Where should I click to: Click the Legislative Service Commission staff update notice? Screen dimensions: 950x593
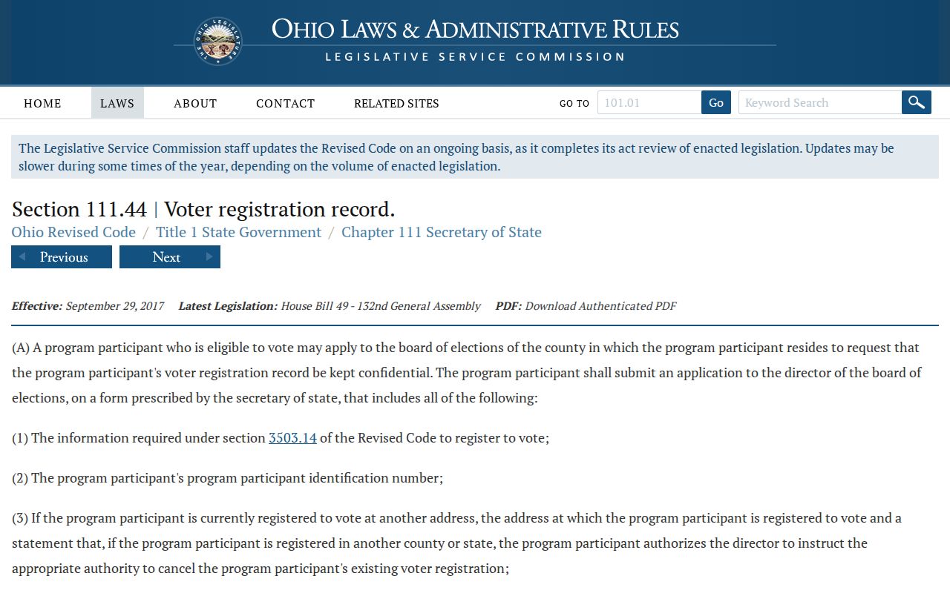tap(475, 157)
